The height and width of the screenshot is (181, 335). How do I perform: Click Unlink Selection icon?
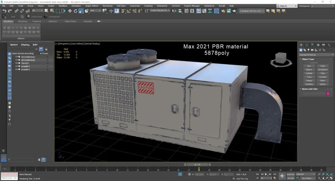pyautogui.click(x=22, y=11)
